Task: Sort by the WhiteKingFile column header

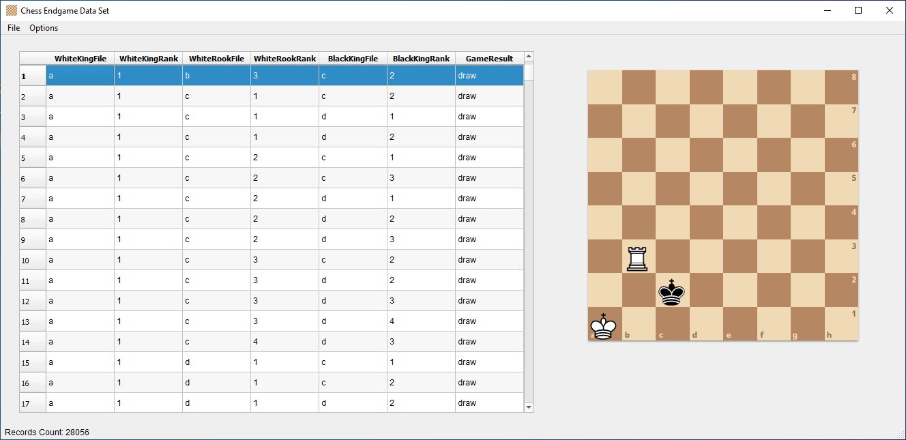Action: click(80, 58)
